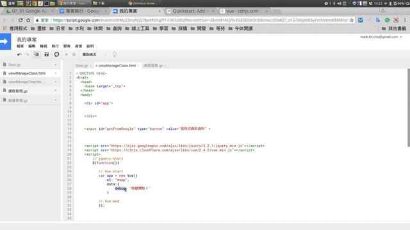
Task: Close the viewManageClass.html editor tab
Action: tap(138, 66)
